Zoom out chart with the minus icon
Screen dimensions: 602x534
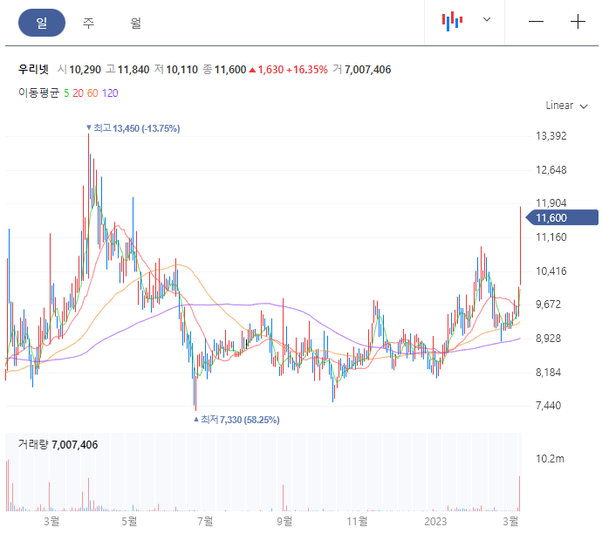[x=536, y=22]
